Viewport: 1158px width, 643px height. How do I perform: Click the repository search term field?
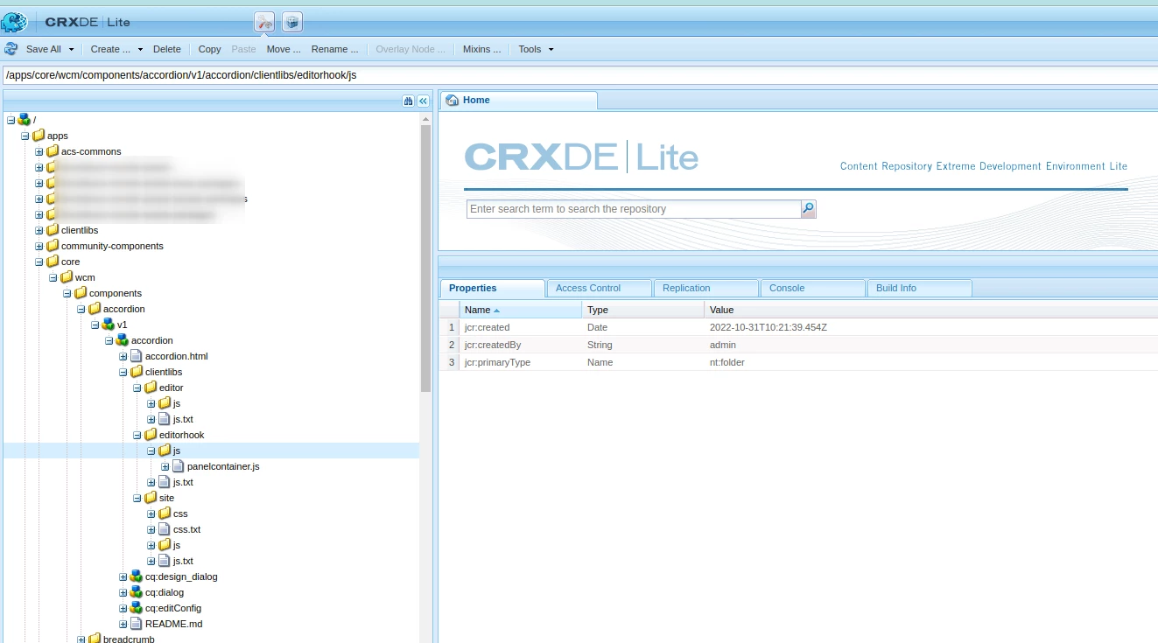[634, 209]
